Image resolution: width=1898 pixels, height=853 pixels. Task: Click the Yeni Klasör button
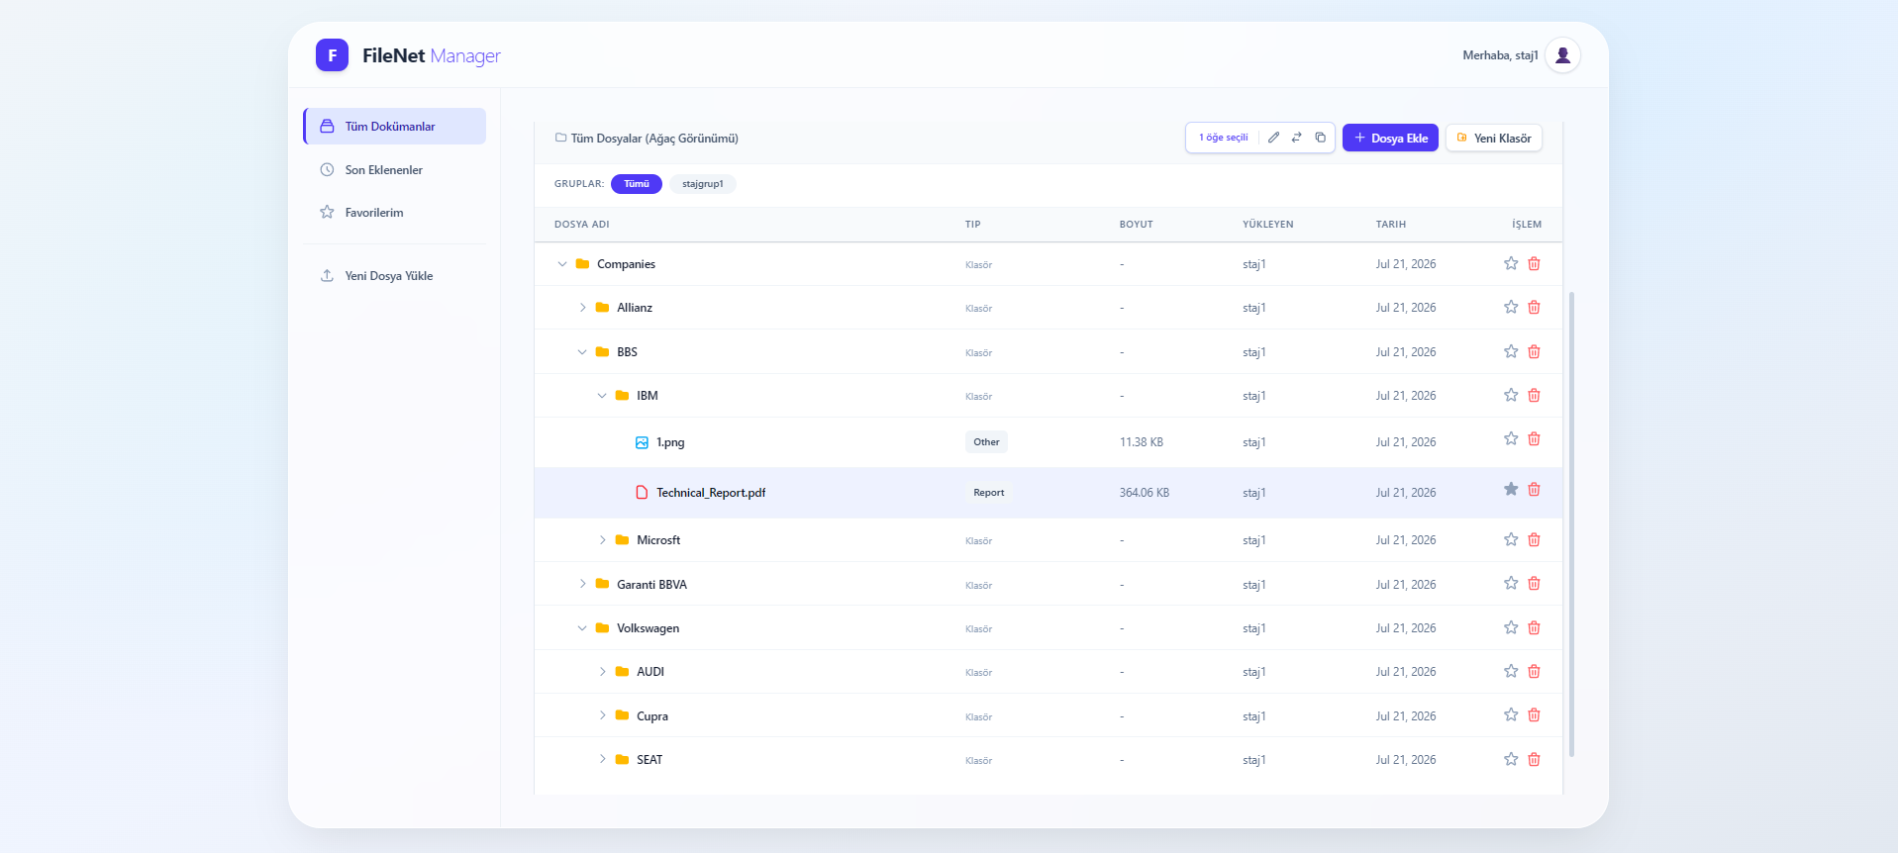click(1494, 138)
